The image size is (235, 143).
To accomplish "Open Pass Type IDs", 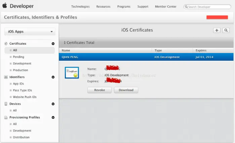I will point(22,90).
